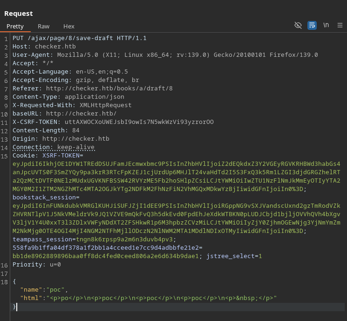
Task: Switch to the Raw tab
Action: tap(43, 26)
